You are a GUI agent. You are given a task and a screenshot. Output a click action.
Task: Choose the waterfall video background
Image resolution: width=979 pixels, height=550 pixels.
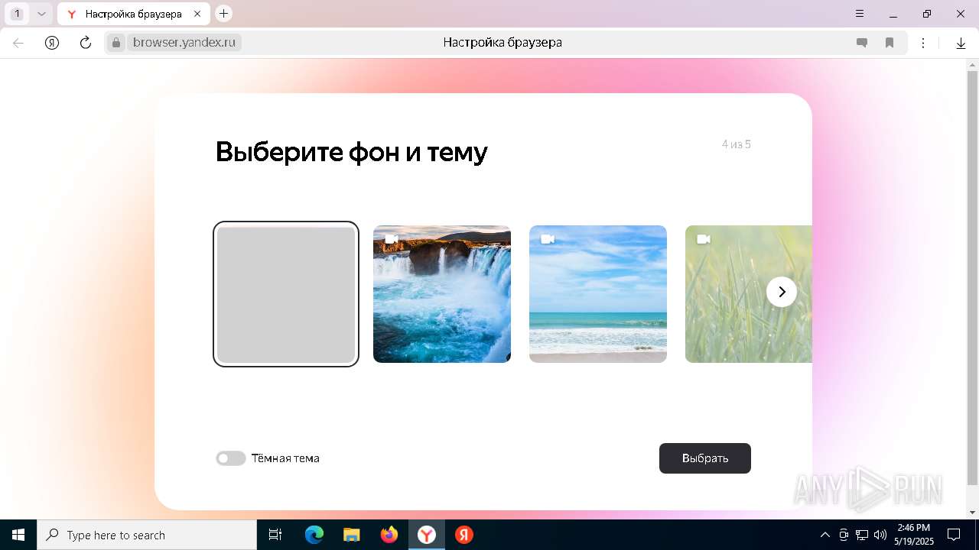pos(442,294)
